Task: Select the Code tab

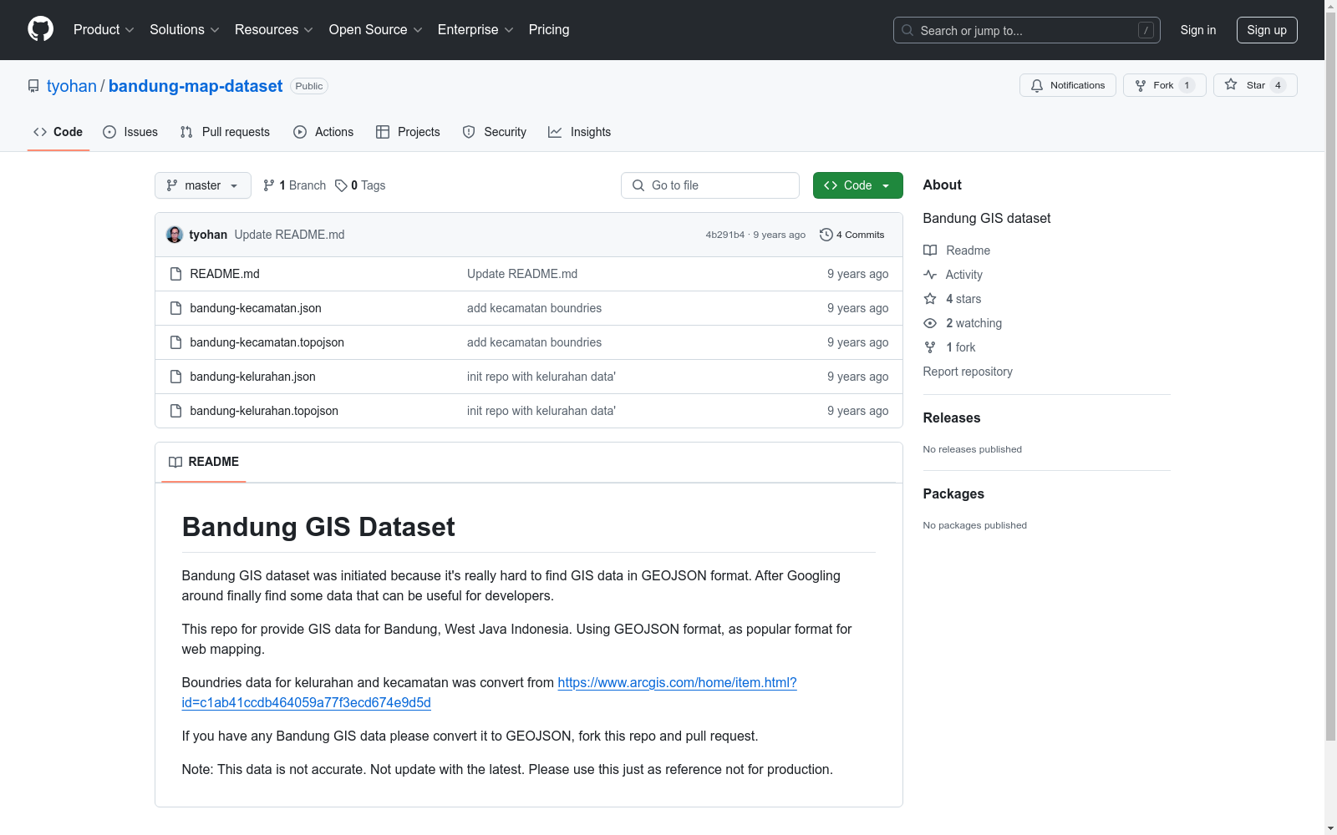Action: (x=58, y=132)
